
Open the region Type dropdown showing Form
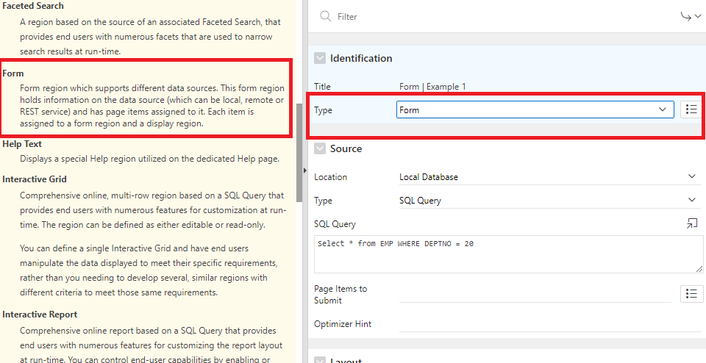click(535, 109)
